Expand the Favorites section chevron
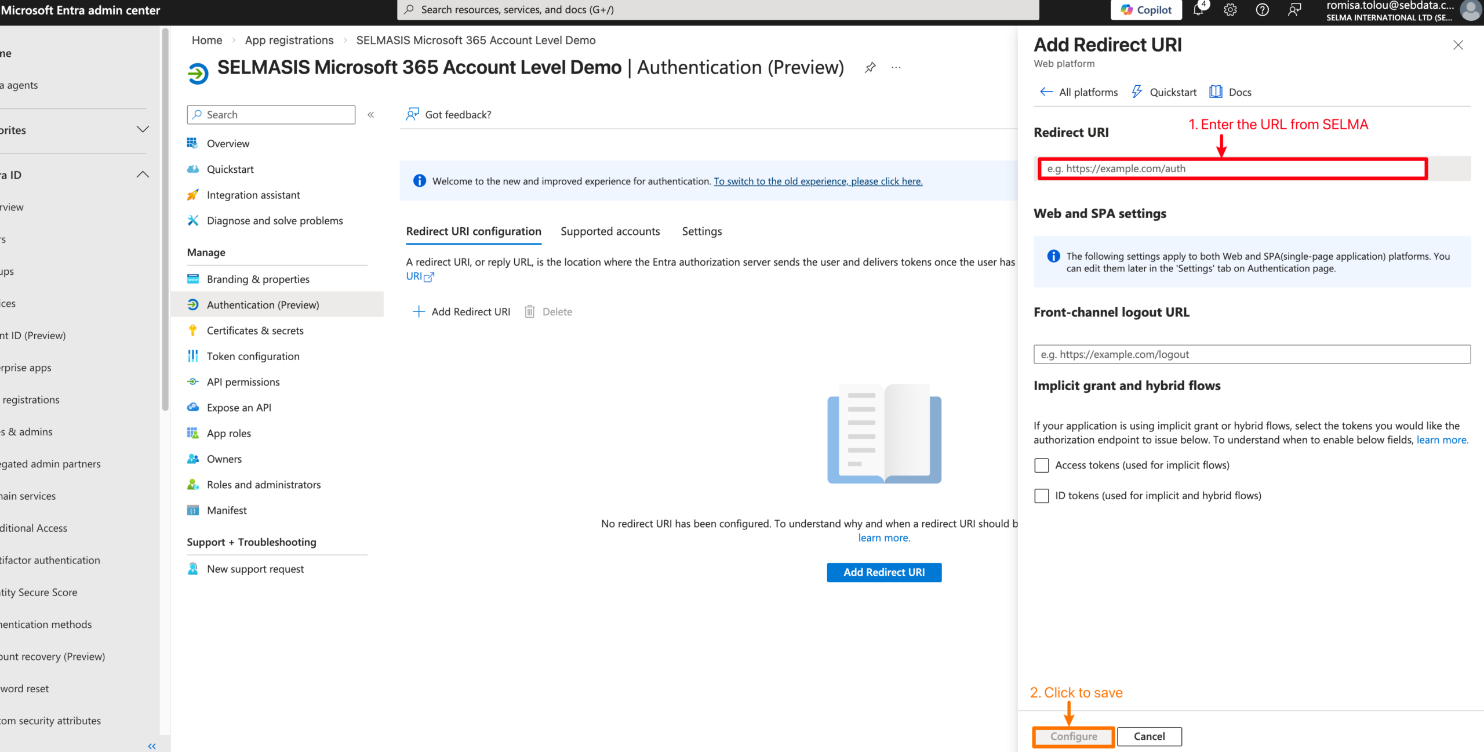Viewport: 1484px width, 752px height. (143, 129)
